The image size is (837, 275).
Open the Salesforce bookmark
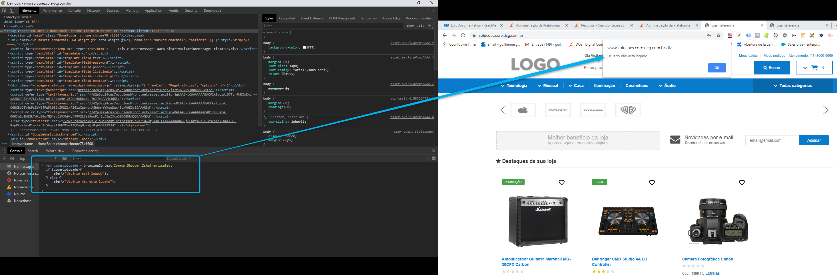click(800, 45)
